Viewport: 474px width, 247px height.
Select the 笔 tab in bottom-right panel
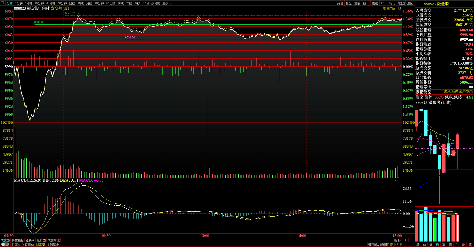point(418,245)
